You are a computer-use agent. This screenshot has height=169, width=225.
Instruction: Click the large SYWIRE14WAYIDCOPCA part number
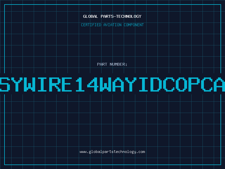point(112,84)
